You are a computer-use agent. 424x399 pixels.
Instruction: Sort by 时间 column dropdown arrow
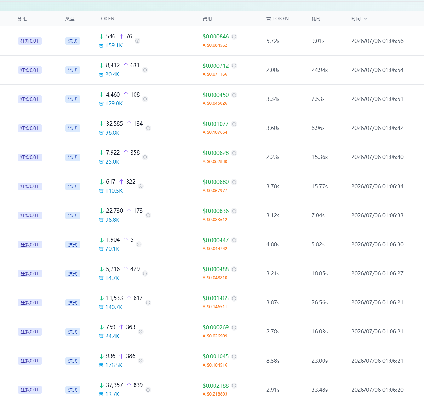(x=365, y=19)
